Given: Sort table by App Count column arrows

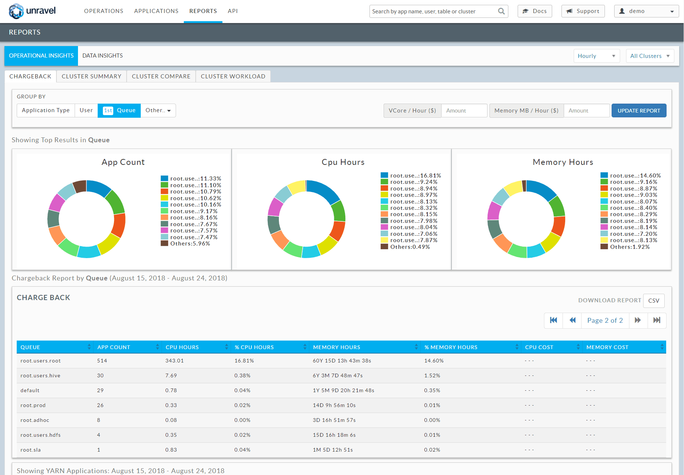Looking at the screenshot, I should click(157, 347).
